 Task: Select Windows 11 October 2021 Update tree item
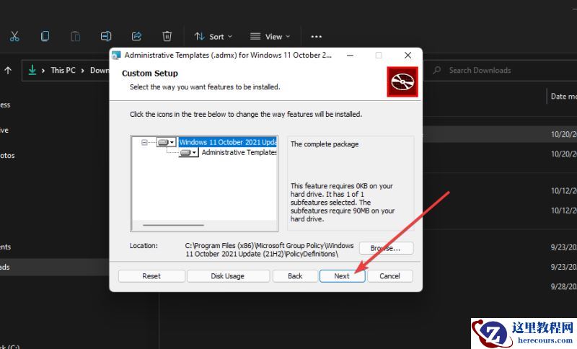[x=228, y=142]
